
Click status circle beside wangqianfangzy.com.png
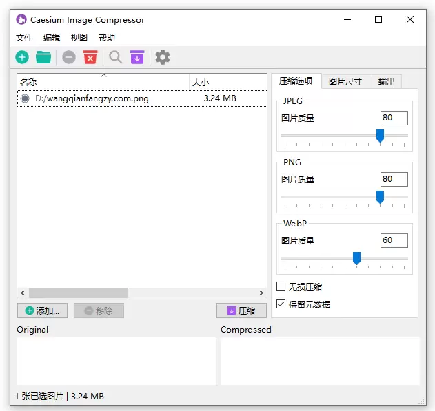25,98
